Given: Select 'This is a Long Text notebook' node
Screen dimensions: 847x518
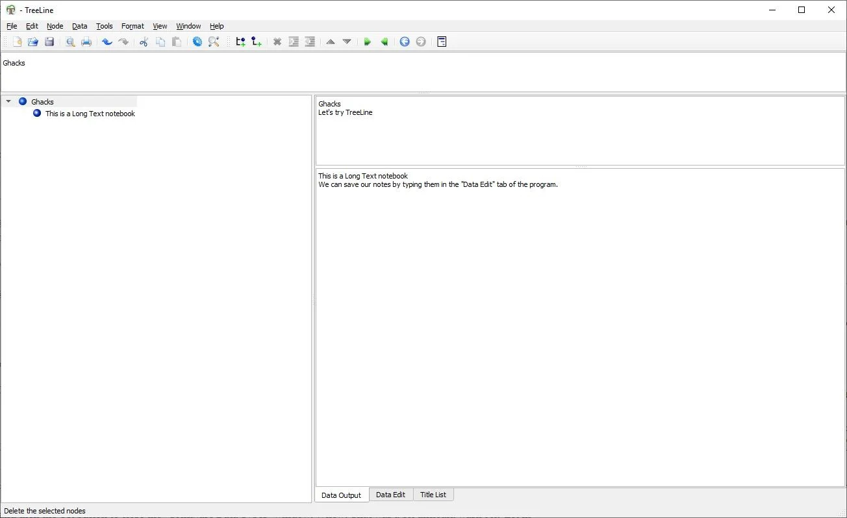Looking at the screenshot, I should click(x=90, y=114).
